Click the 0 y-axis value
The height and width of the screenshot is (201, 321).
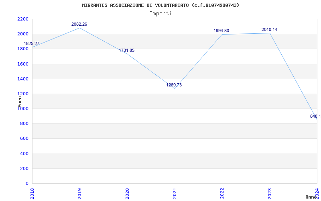[x=27, y=183]
